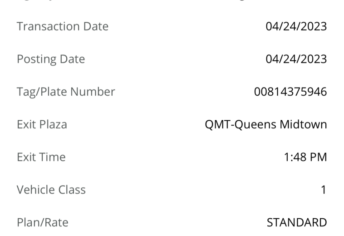Click the Exit Time label
This screenshot has height=236, width=344.
pos(41,157)
